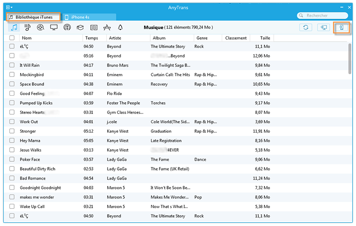356x226 pixels.
Task: Check the Hey Mama row checkbox
Action: 12,140
